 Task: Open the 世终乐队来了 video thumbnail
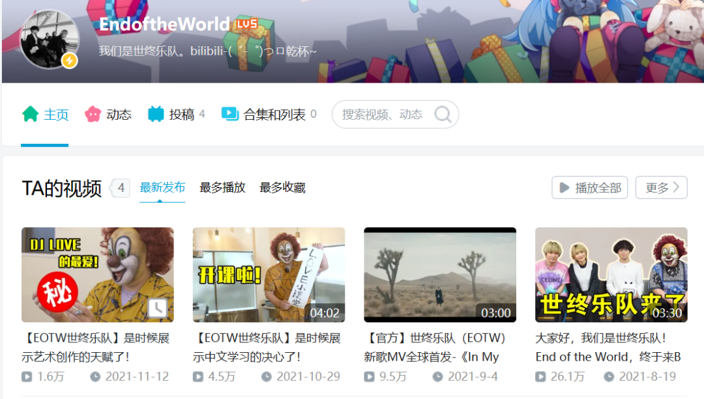[611, 275]
